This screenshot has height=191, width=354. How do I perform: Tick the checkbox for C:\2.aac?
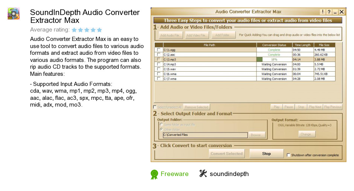point(159,54)
